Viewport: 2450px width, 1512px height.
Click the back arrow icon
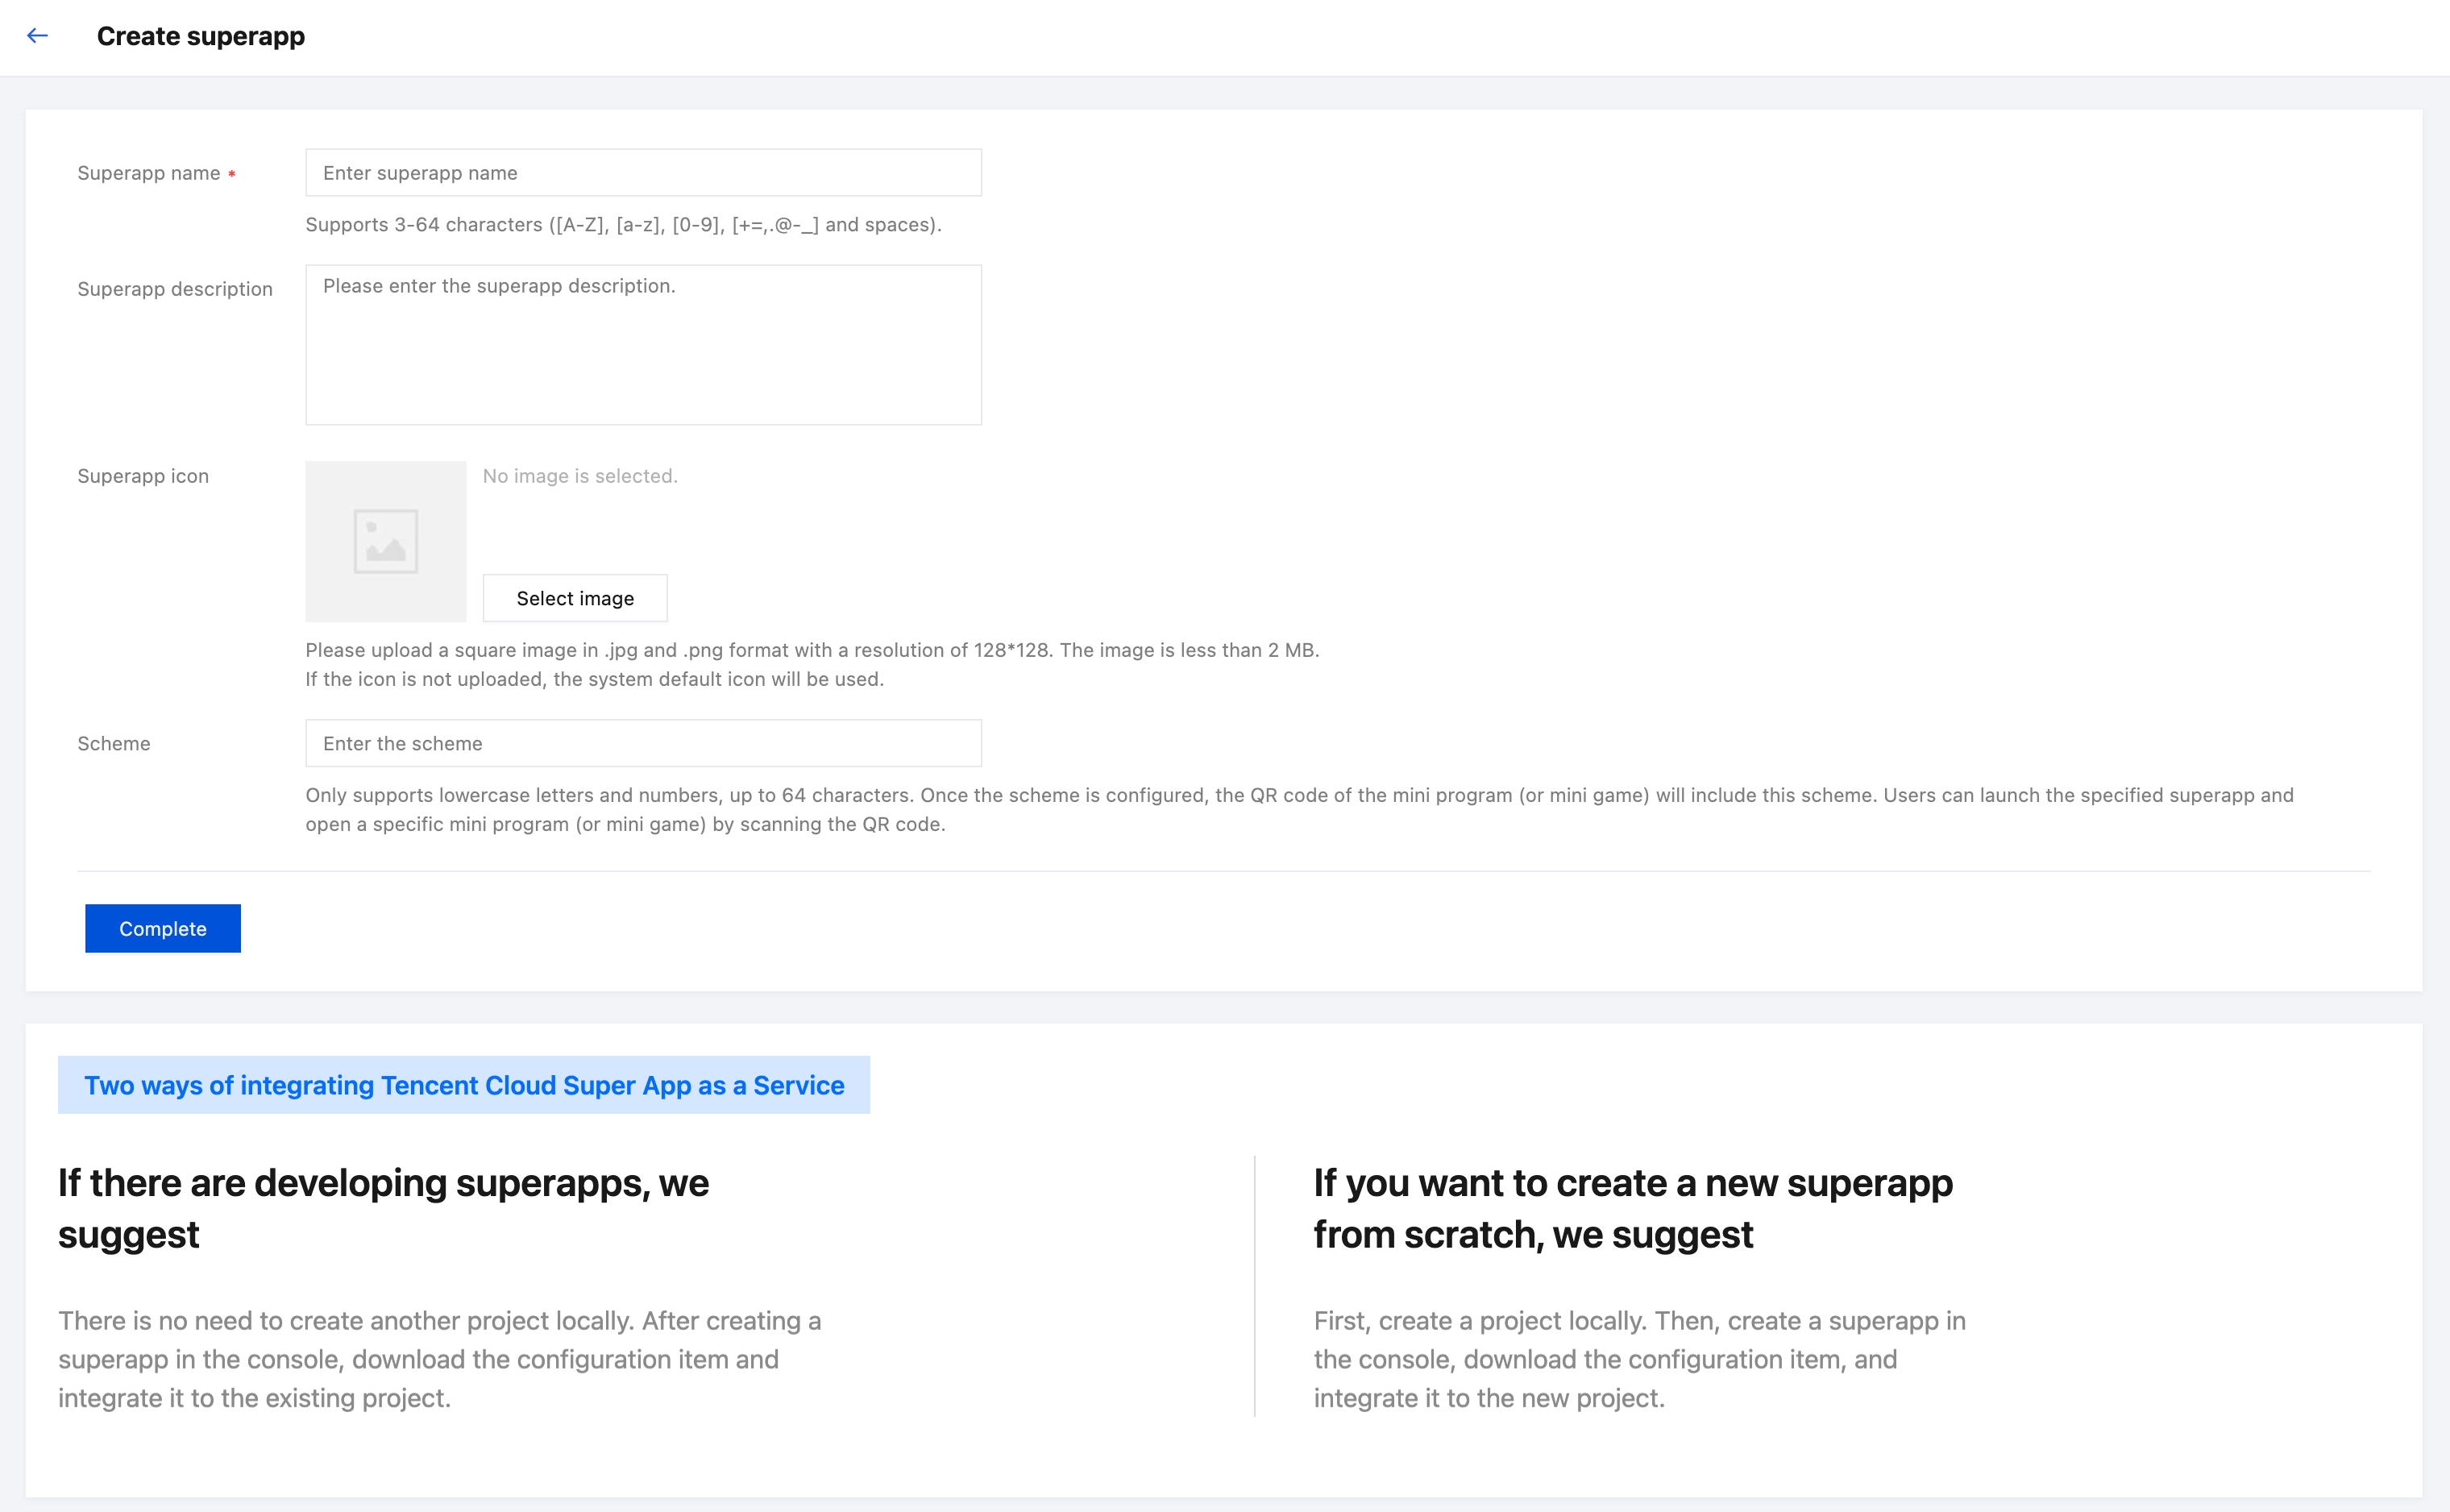[37, 36]
